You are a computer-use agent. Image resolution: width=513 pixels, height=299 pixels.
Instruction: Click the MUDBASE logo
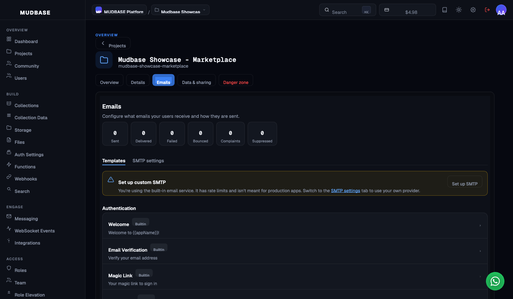pos(35,13)
